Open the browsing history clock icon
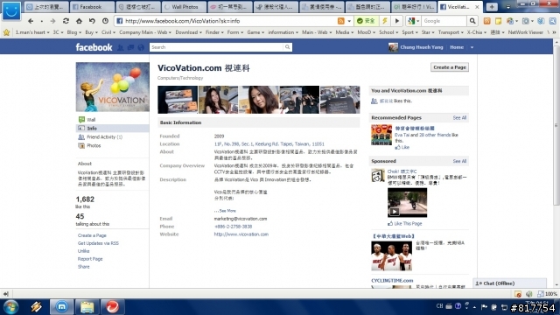The height and width of the screenshot is (315, 560). (105, 21)
